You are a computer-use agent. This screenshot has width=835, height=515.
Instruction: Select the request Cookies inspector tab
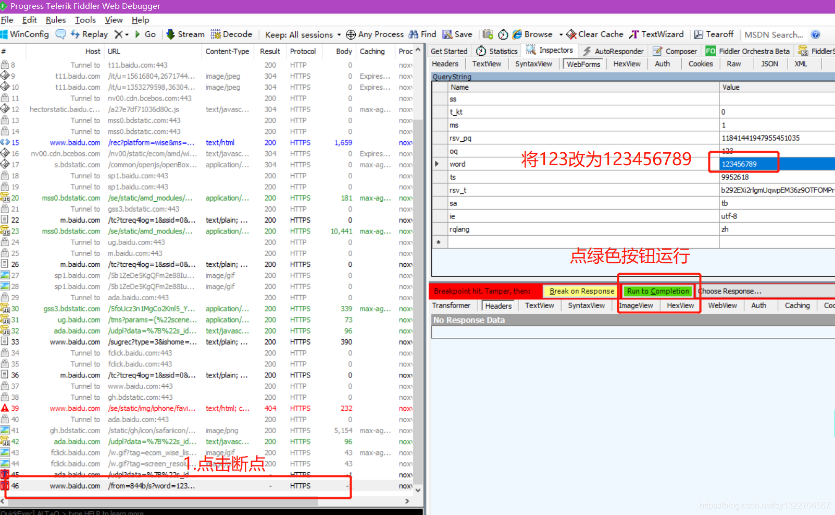coord(700,64)
